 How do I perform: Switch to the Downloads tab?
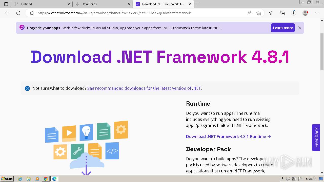[103, 4]
